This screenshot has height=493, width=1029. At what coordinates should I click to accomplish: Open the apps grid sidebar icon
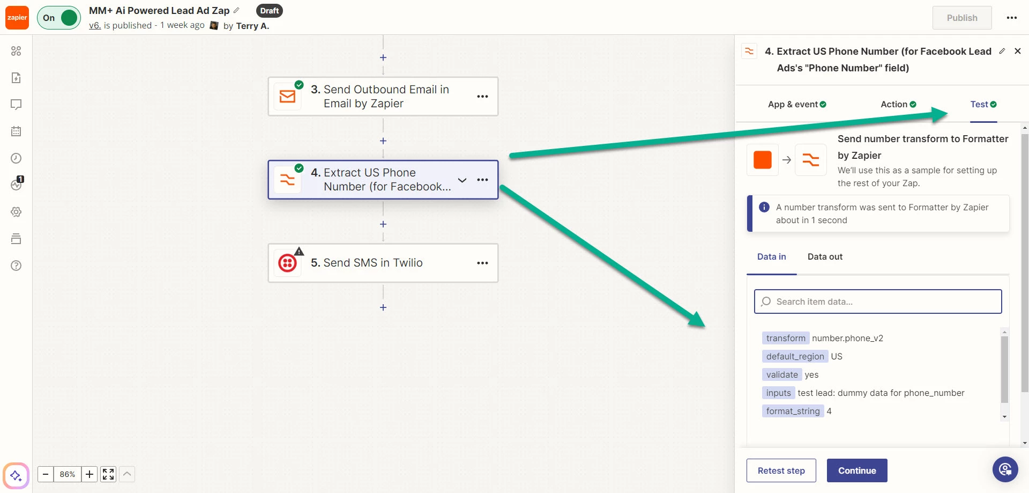coord(16,51)
